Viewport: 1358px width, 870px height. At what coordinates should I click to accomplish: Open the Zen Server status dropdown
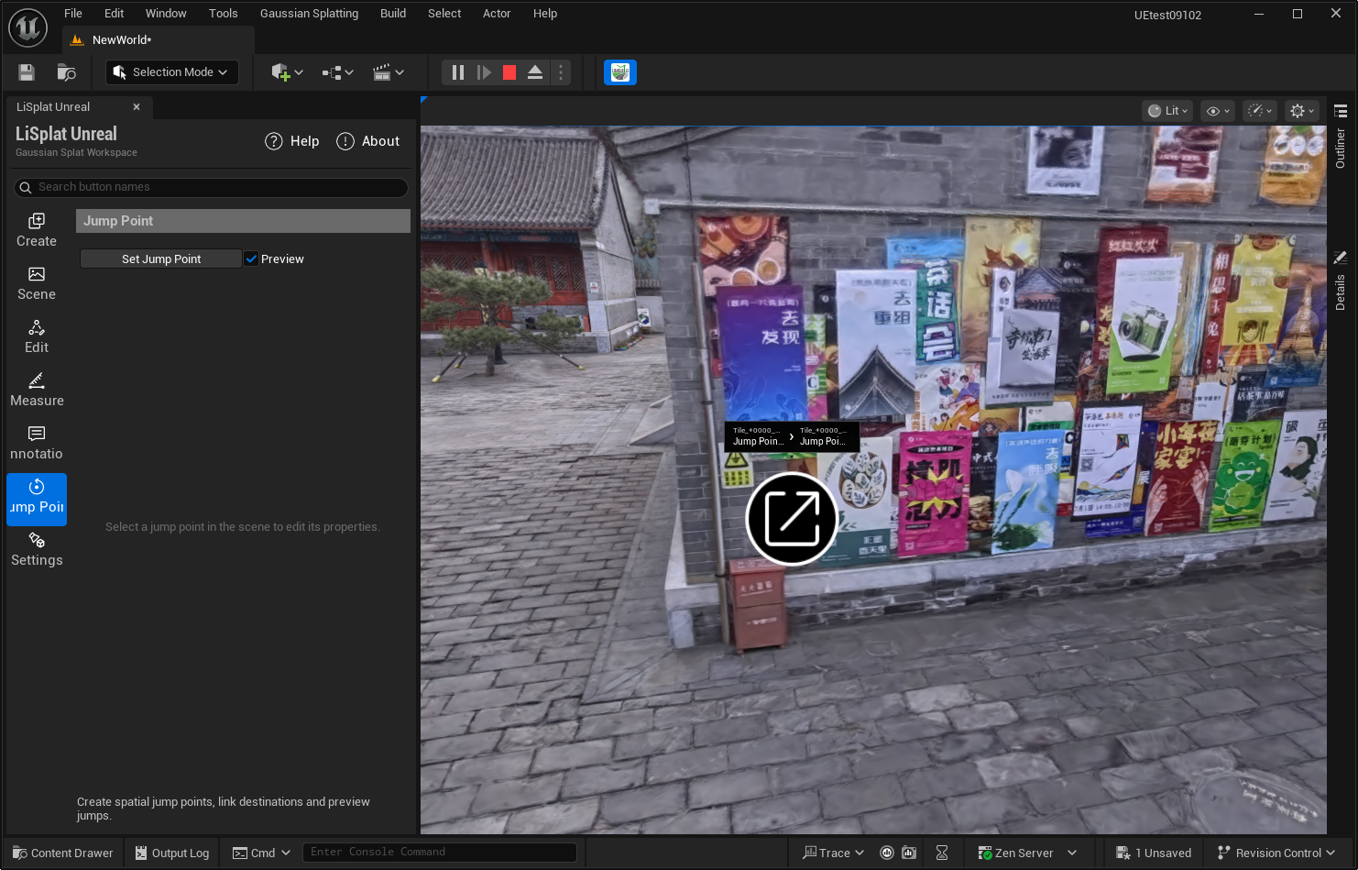[1027, 853]
